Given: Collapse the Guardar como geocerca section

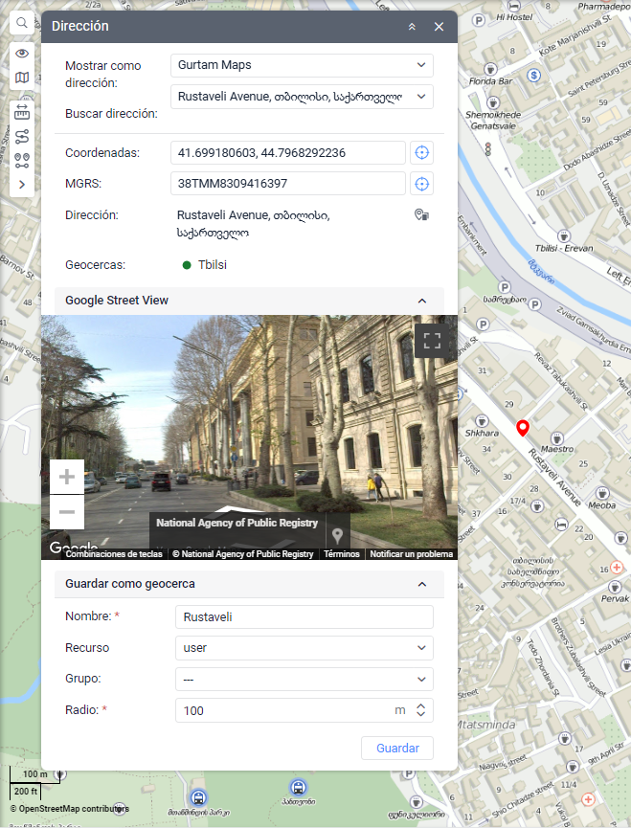Looking at the screenshot, I should point(421,584).
